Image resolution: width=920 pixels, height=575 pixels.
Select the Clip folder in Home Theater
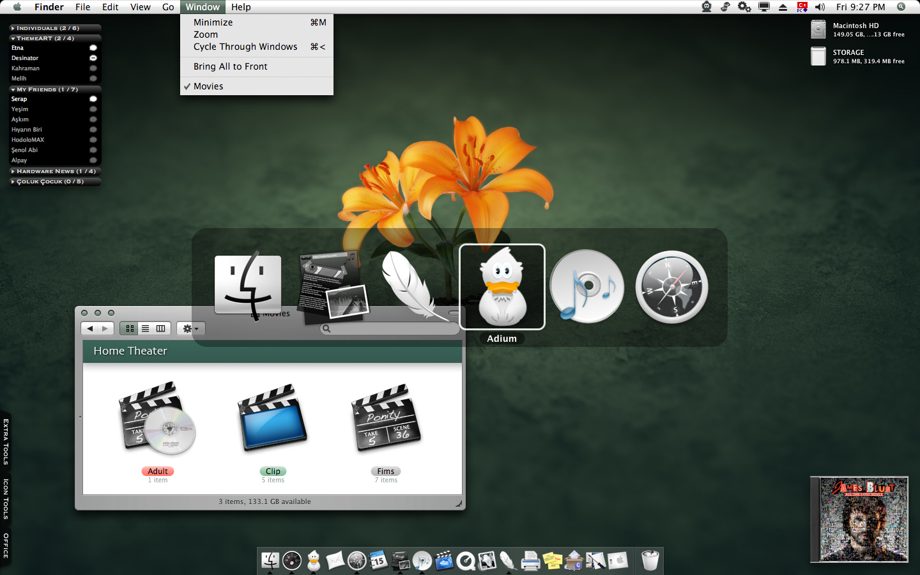tap(273, 419)
